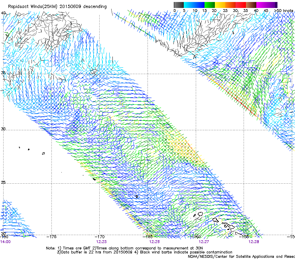
Task: Click the purple '12:28' time label
Action: coord(254,242)
